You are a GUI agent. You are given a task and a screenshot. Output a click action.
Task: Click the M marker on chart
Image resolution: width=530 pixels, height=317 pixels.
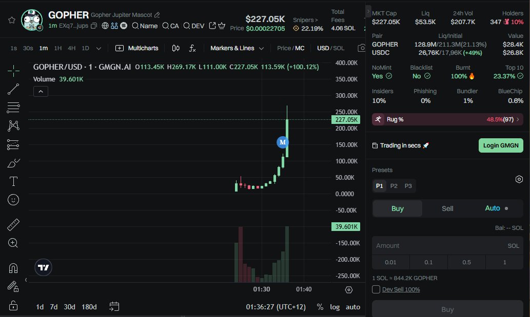coord(283,142)
